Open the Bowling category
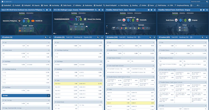 coord(133,6)
